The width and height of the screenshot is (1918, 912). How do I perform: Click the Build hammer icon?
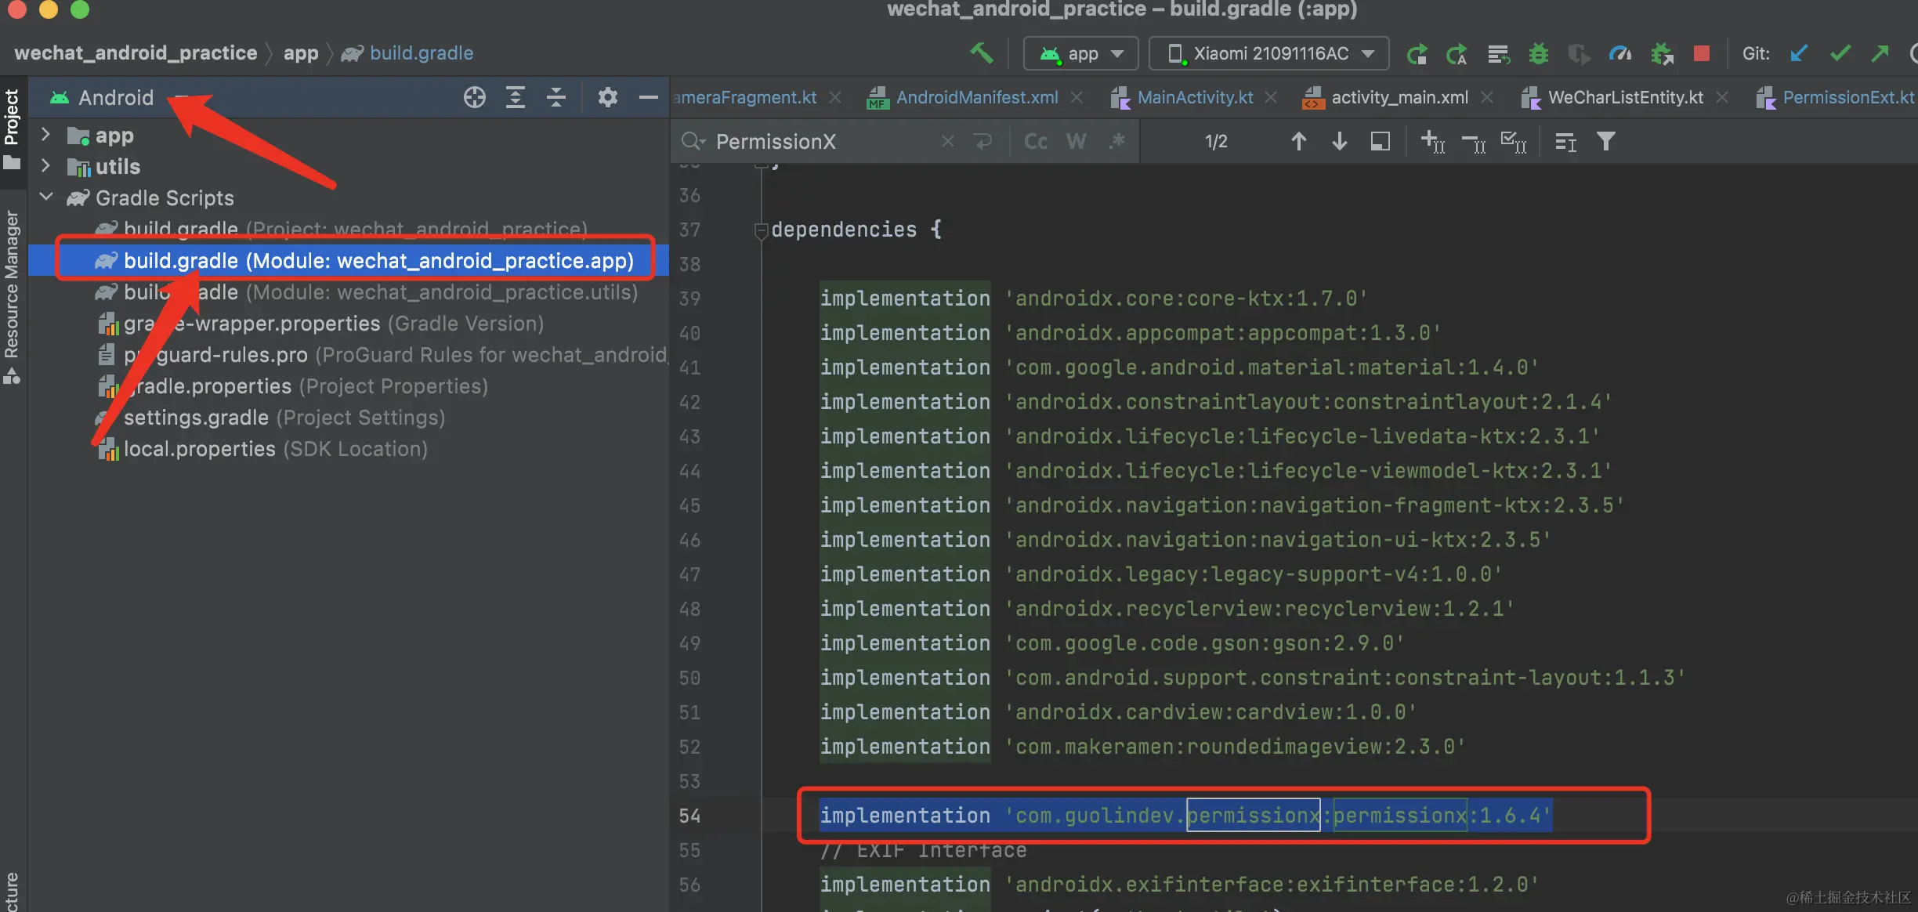click(x=981, y=53)
